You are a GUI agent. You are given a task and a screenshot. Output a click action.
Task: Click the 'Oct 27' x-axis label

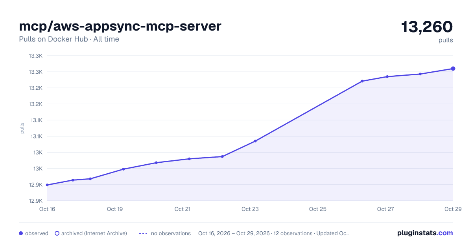385,209
